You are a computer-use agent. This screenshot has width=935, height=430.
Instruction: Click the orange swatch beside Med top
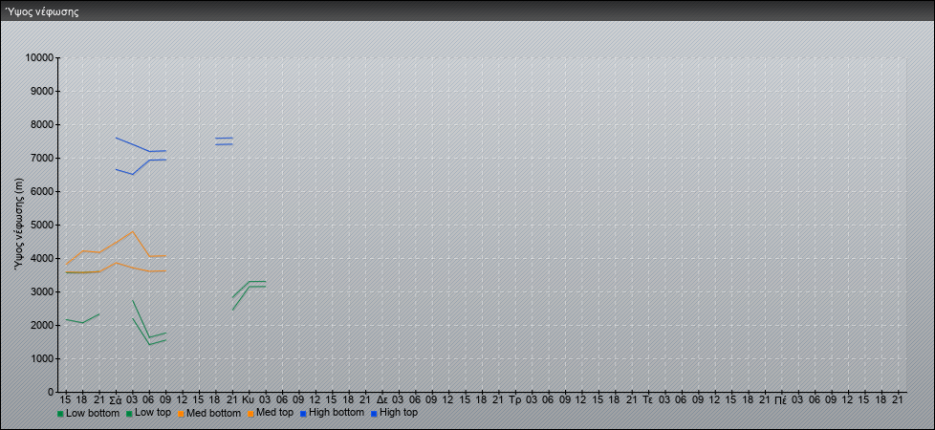pyautogui.click(x=250, y=414)
